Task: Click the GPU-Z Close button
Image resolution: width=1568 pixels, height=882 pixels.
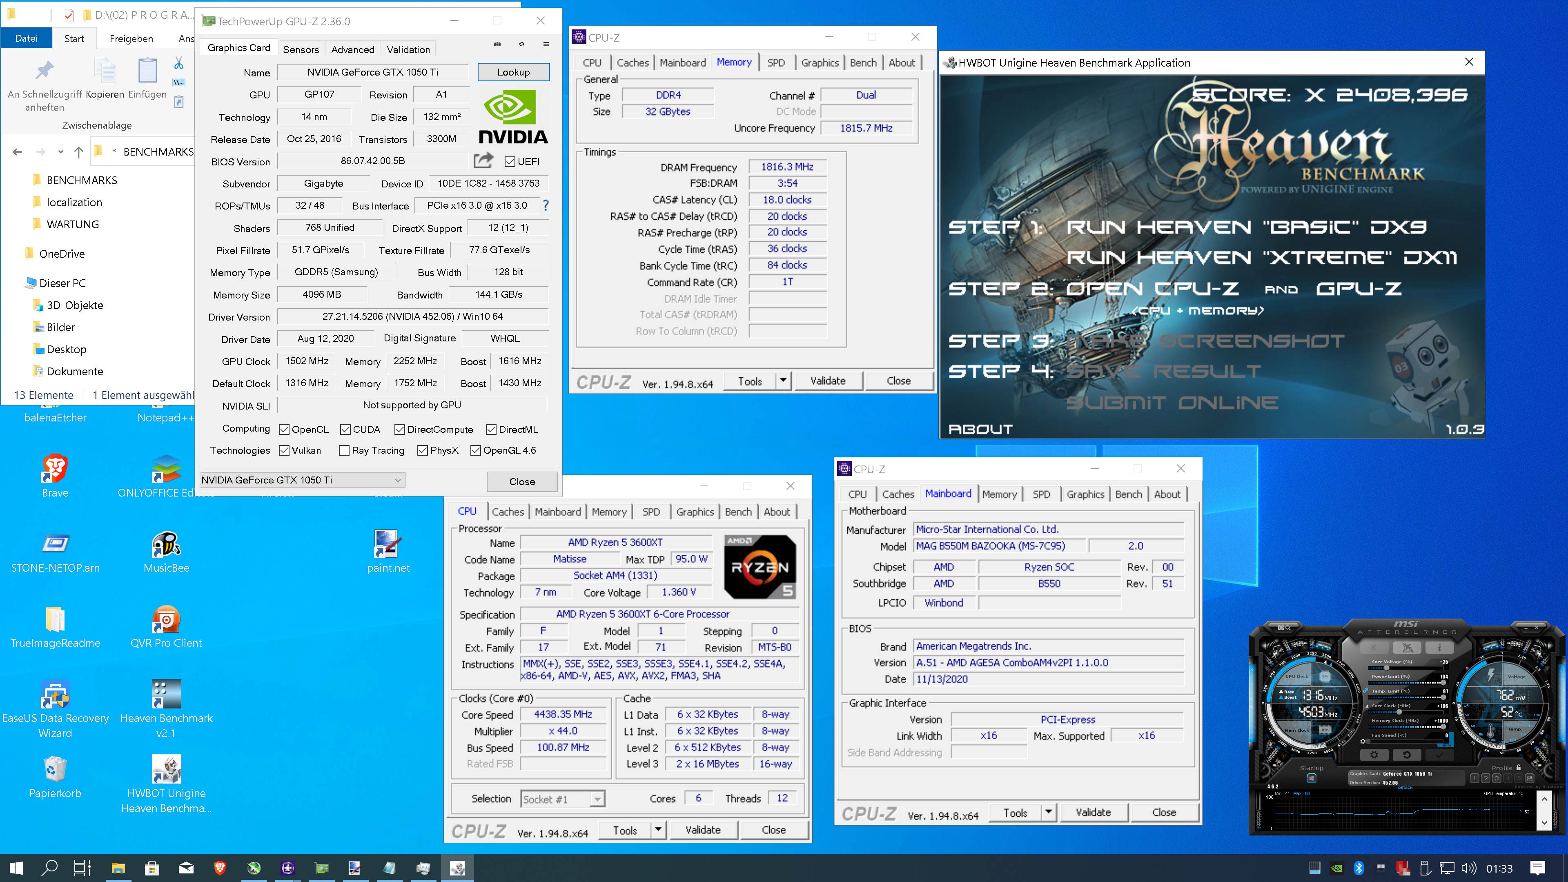Action: pyautogui.click(x=522, y=481)
